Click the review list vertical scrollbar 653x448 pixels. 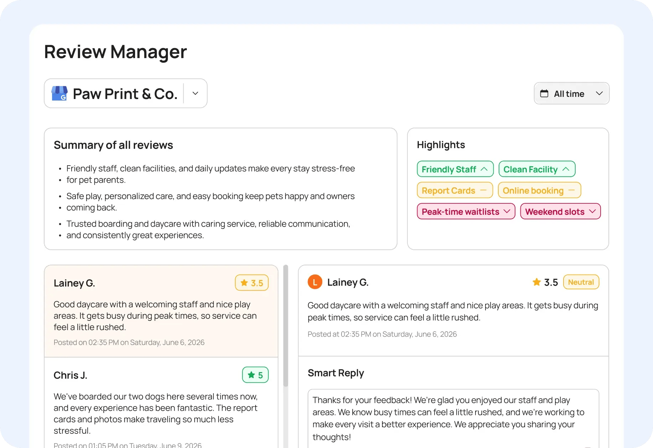tap(286, 325)
